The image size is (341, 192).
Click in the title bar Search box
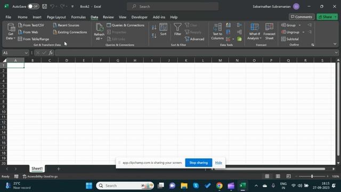(173, 6)
